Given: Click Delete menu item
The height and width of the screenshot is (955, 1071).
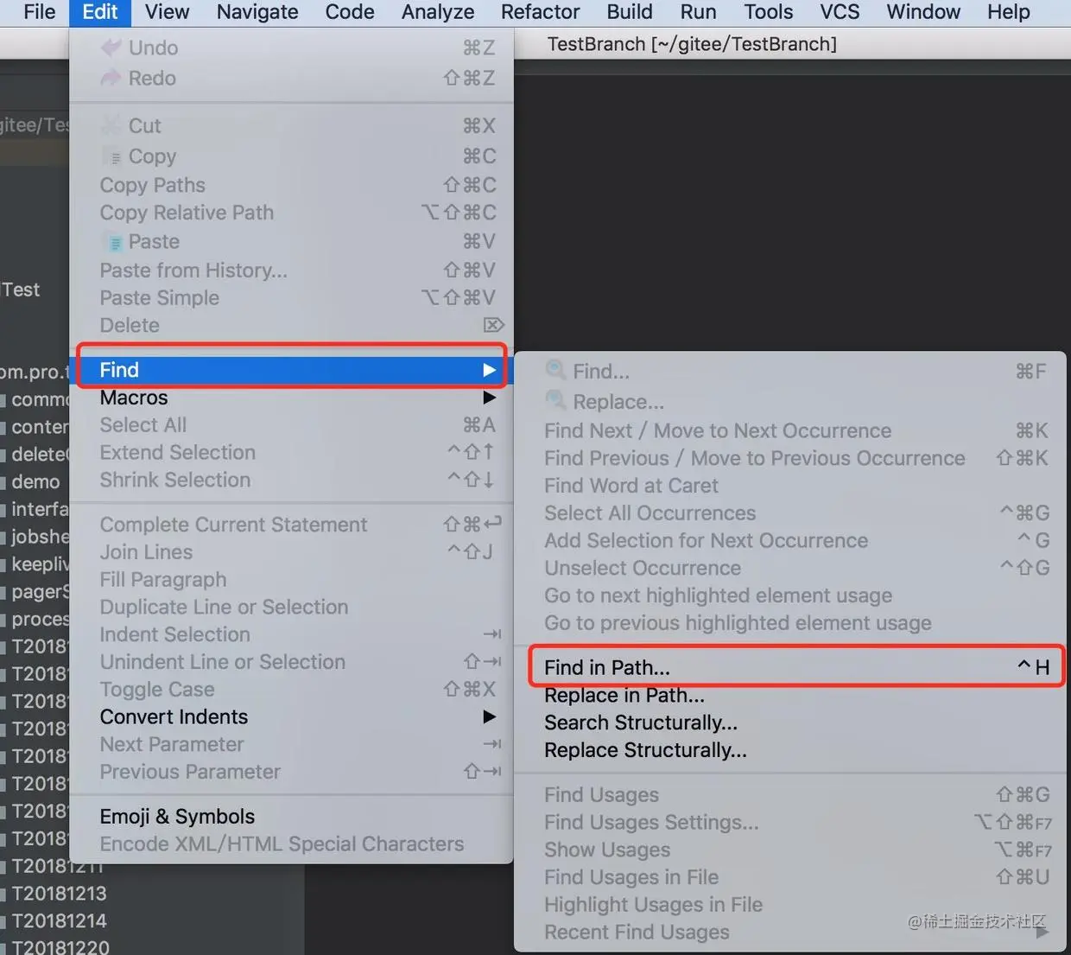Looking at the screenshot, I should [291, 326].
